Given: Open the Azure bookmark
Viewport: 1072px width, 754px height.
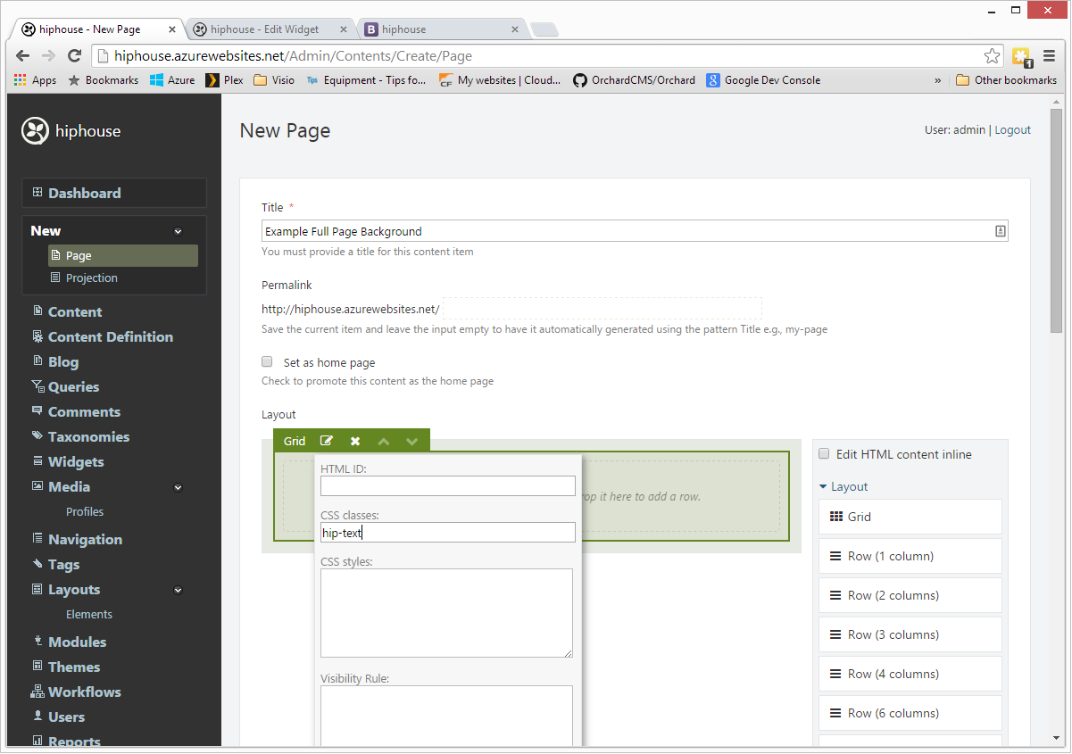Looking at the screenshot, I should pos(172,80).
